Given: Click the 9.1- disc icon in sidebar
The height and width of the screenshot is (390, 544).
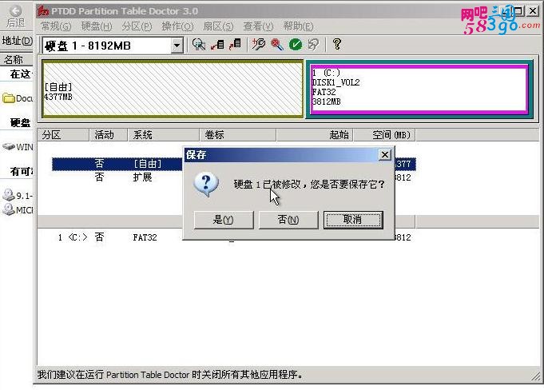Looking at the screenshot, I should tap(8, 195).
